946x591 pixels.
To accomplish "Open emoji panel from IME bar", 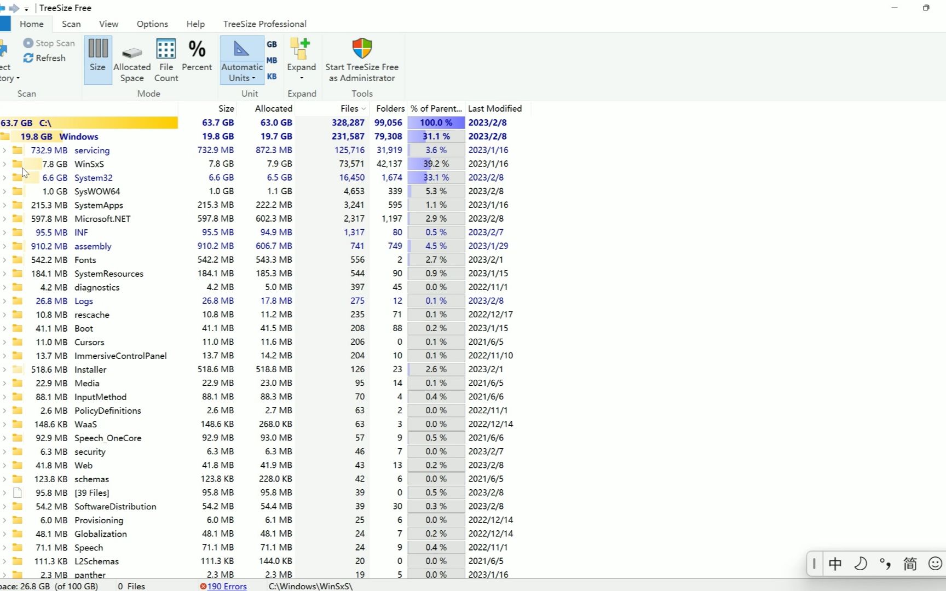I will click(935, 564).
